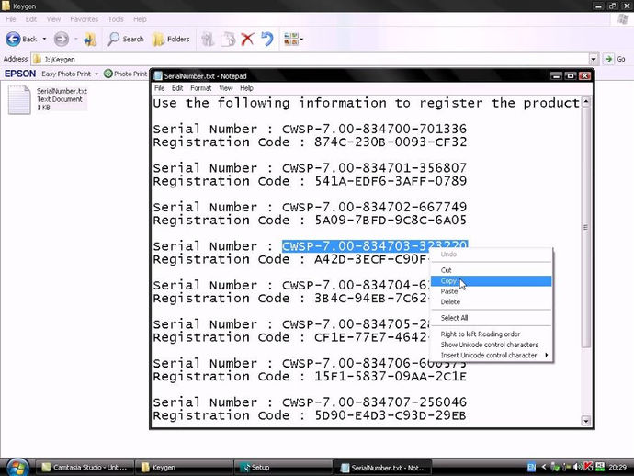Switch to Camtasia Studio taskbar button
This screenshot has height=476, width=634.
pos(85,468)
